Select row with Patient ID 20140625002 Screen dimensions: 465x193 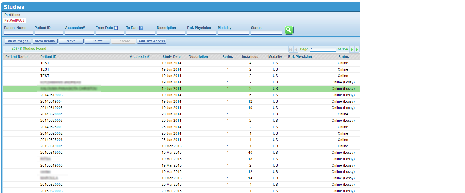click(181, 133)
